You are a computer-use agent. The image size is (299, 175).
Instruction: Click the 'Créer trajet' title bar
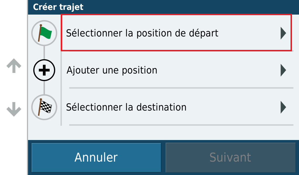coord(164,7)
